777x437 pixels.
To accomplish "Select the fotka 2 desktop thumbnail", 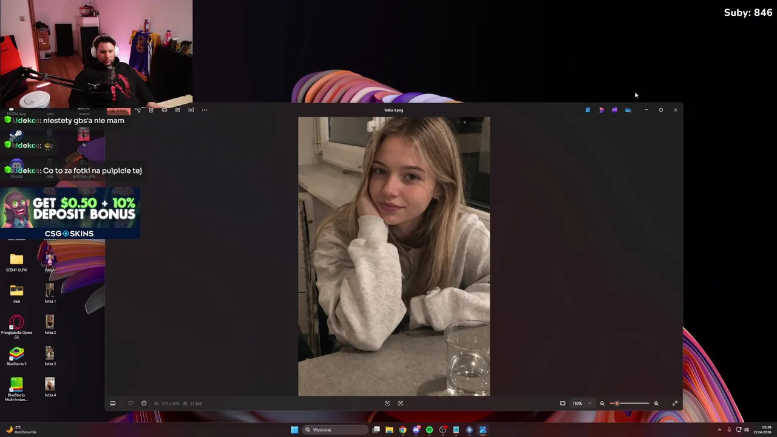I will point(50,325).
